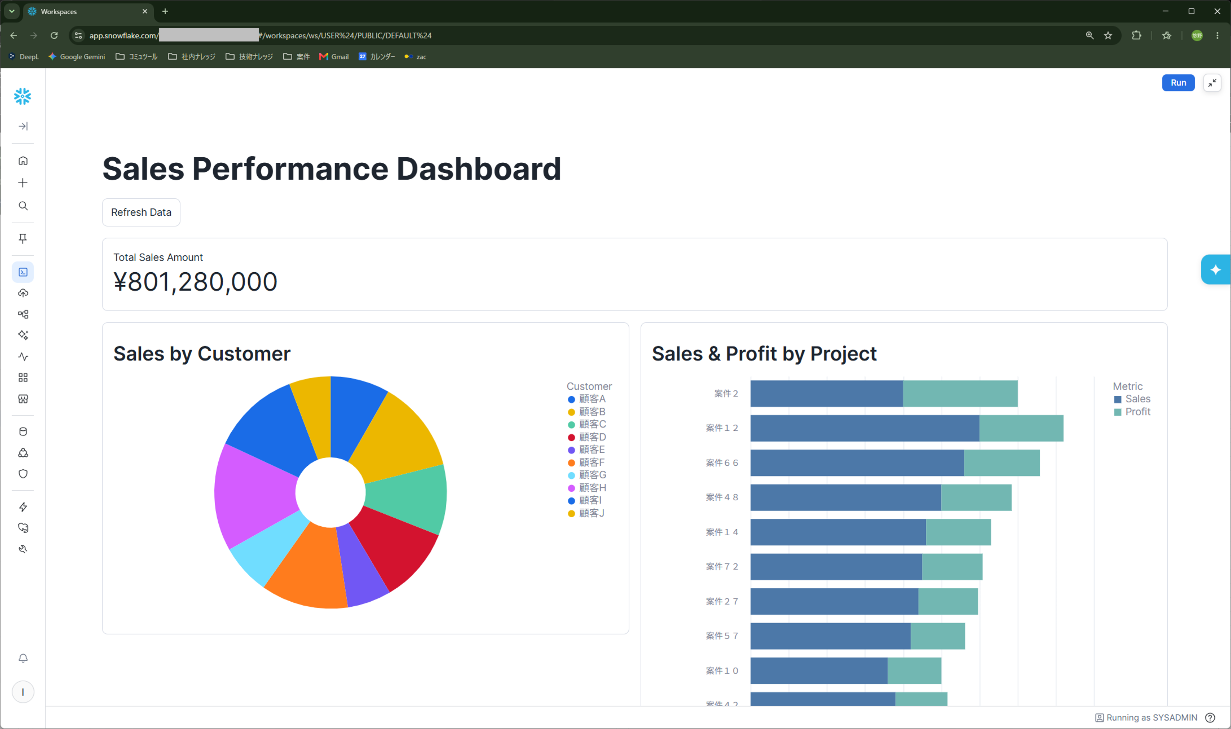Select 顧客D swatch in Customer legend
Screen dimensions: 1231x729
coord(571,437)
